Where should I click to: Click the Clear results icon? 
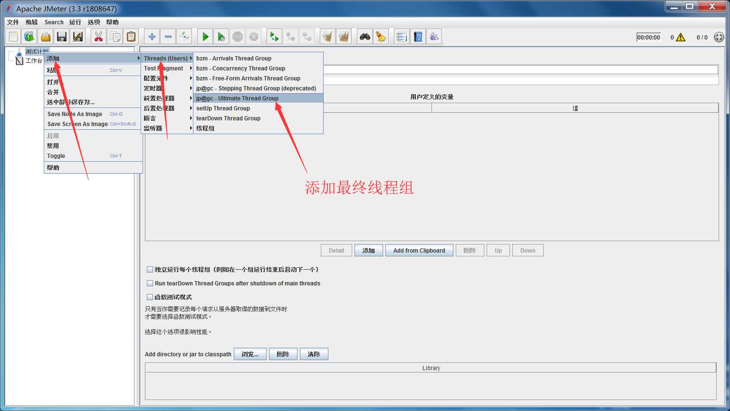[327, 37]
